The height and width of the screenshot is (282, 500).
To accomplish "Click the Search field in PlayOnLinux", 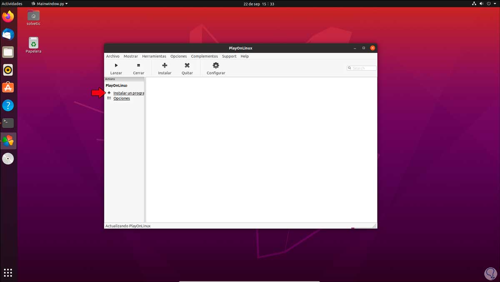I will pos(362,68).
